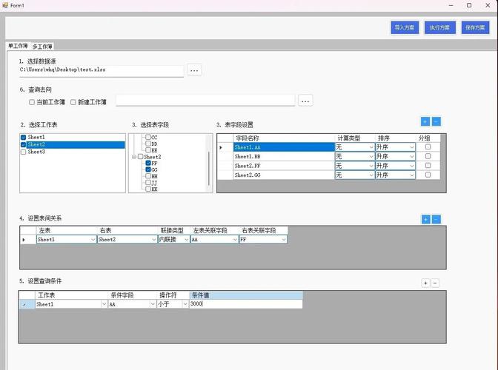Enable the 当前工作簿 checkbox
The width and height of the screenshot is (498, 370).
pyautogui.click(x=32, y=102)
